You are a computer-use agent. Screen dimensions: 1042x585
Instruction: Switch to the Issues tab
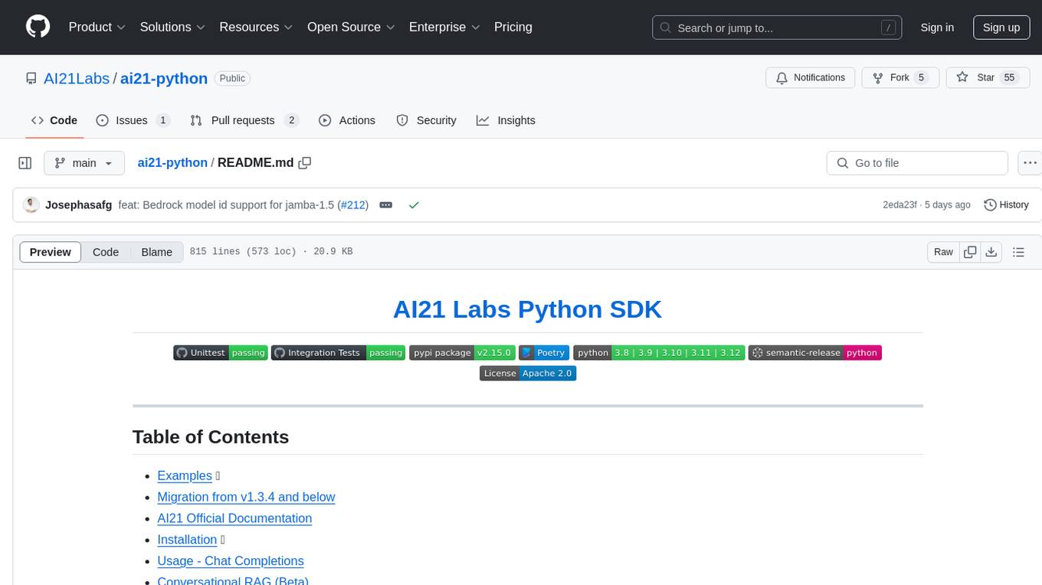pos(133,120)
